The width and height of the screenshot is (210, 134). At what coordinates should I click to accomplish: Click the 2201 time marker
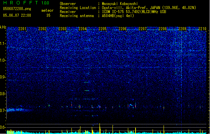click(22, 29)
